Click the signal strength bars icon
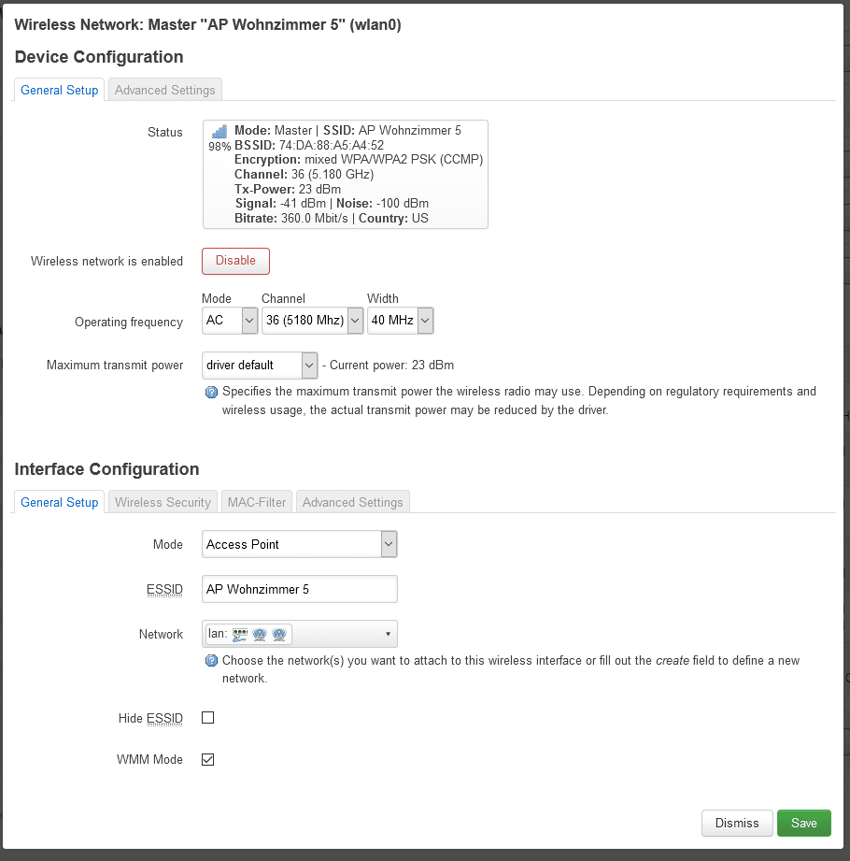Viewport: 850px width, 861px height. [220, 132]
